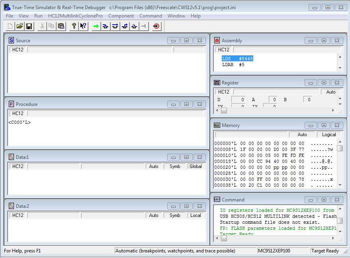The width and height of the screenshot is (350, 258).
Task: Click the Paste clipboard icon
Action: coord(61,26)
